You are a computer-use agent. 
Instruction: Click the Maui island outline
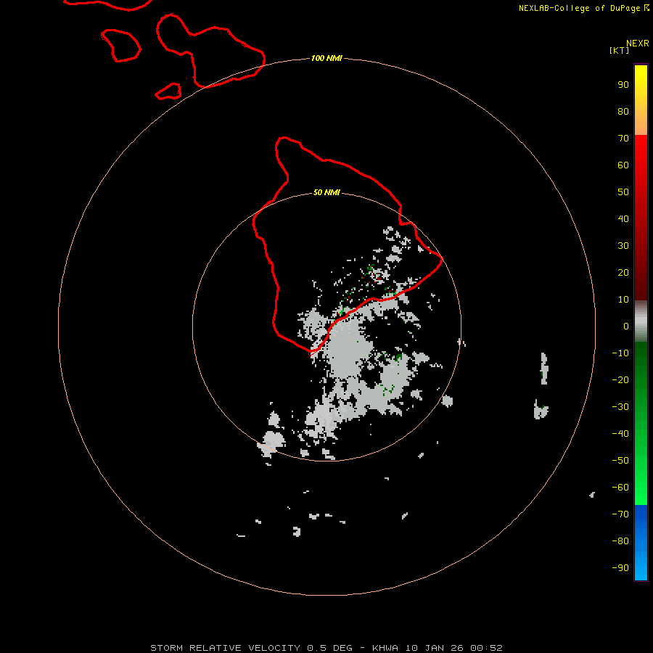point(210,51)
